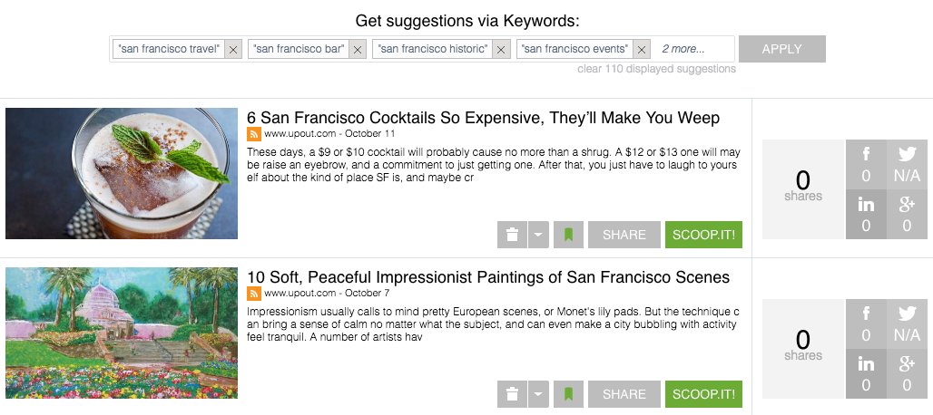The height and width of the screenshot is (415, 933).
Task: Bookmark the Cocktails article for later
Action: point(568,235)
